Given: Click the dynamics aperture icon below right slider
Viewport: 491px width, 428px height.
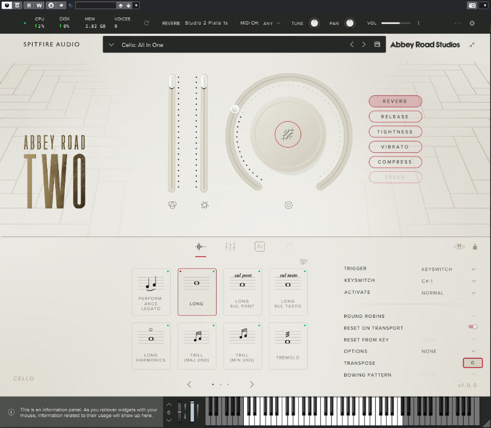Looking at the screenshot, I should click(x=205, y=205).
